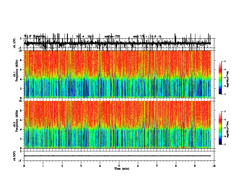Click the time-axis tick label "8"
Screen dimensions: 241x186
point(176,166)
